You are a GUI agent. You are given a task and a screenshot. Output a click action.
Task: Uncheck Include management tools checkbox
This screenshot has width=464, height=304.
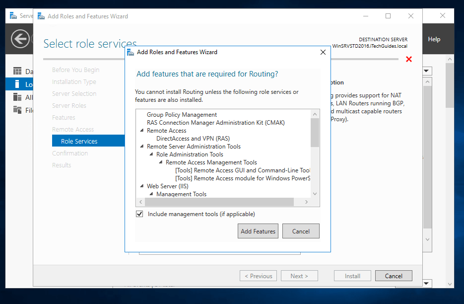[139, 214]
